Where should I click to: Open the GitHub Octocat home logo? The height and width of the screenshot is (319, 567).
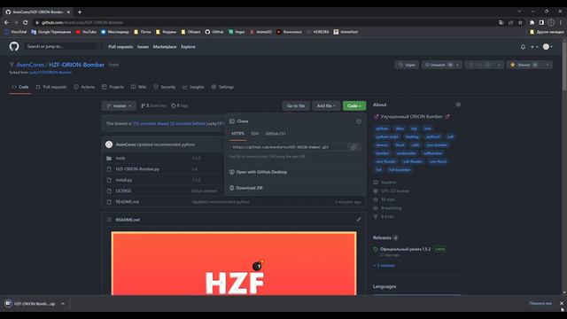pos(14,46)
